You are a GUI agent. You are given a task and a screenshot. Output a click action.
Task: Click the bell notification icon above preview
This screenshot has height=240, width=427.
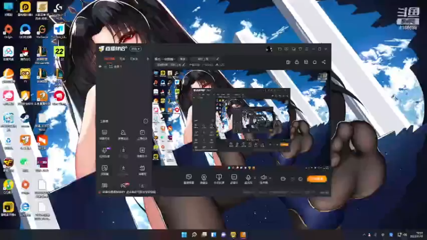(314, 62)
